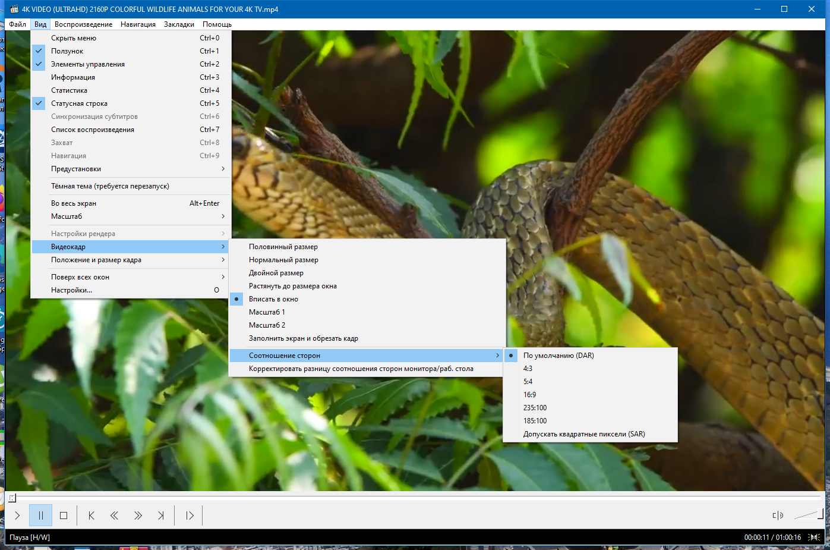
Task: Mute audio with the speaker icon
Action: tap(778, 516)
